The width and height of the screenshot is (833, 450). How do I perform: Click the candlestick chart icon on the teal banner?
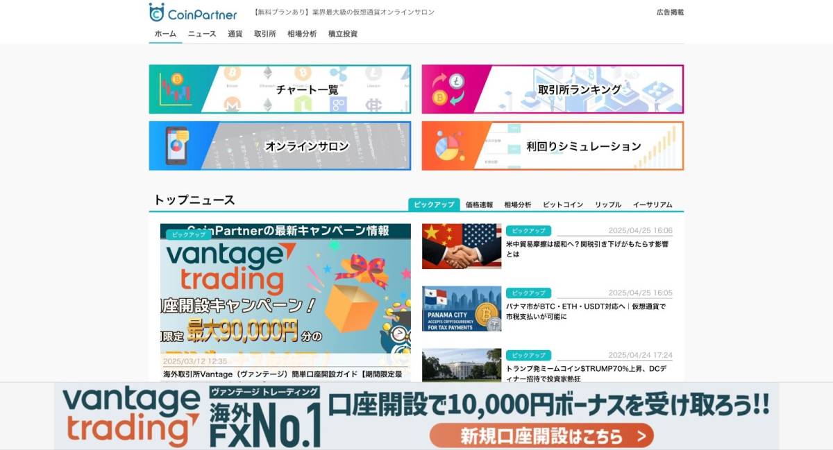pos(175,89)
